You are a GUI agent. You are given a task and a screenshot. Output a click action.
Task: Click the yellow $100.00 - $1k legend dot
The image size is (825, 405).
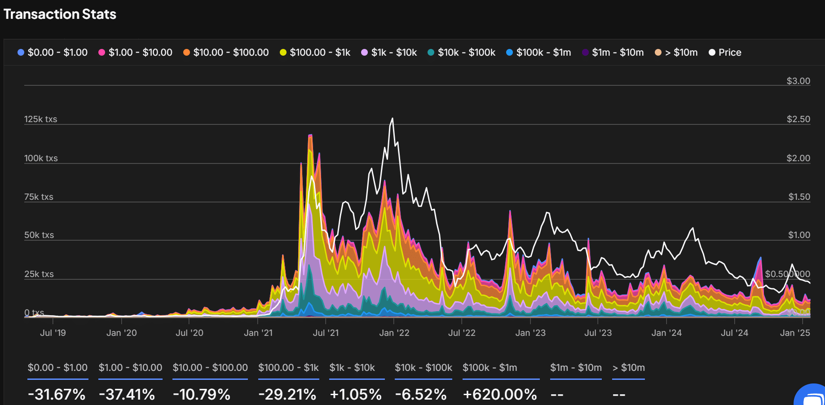pos(283,53)
